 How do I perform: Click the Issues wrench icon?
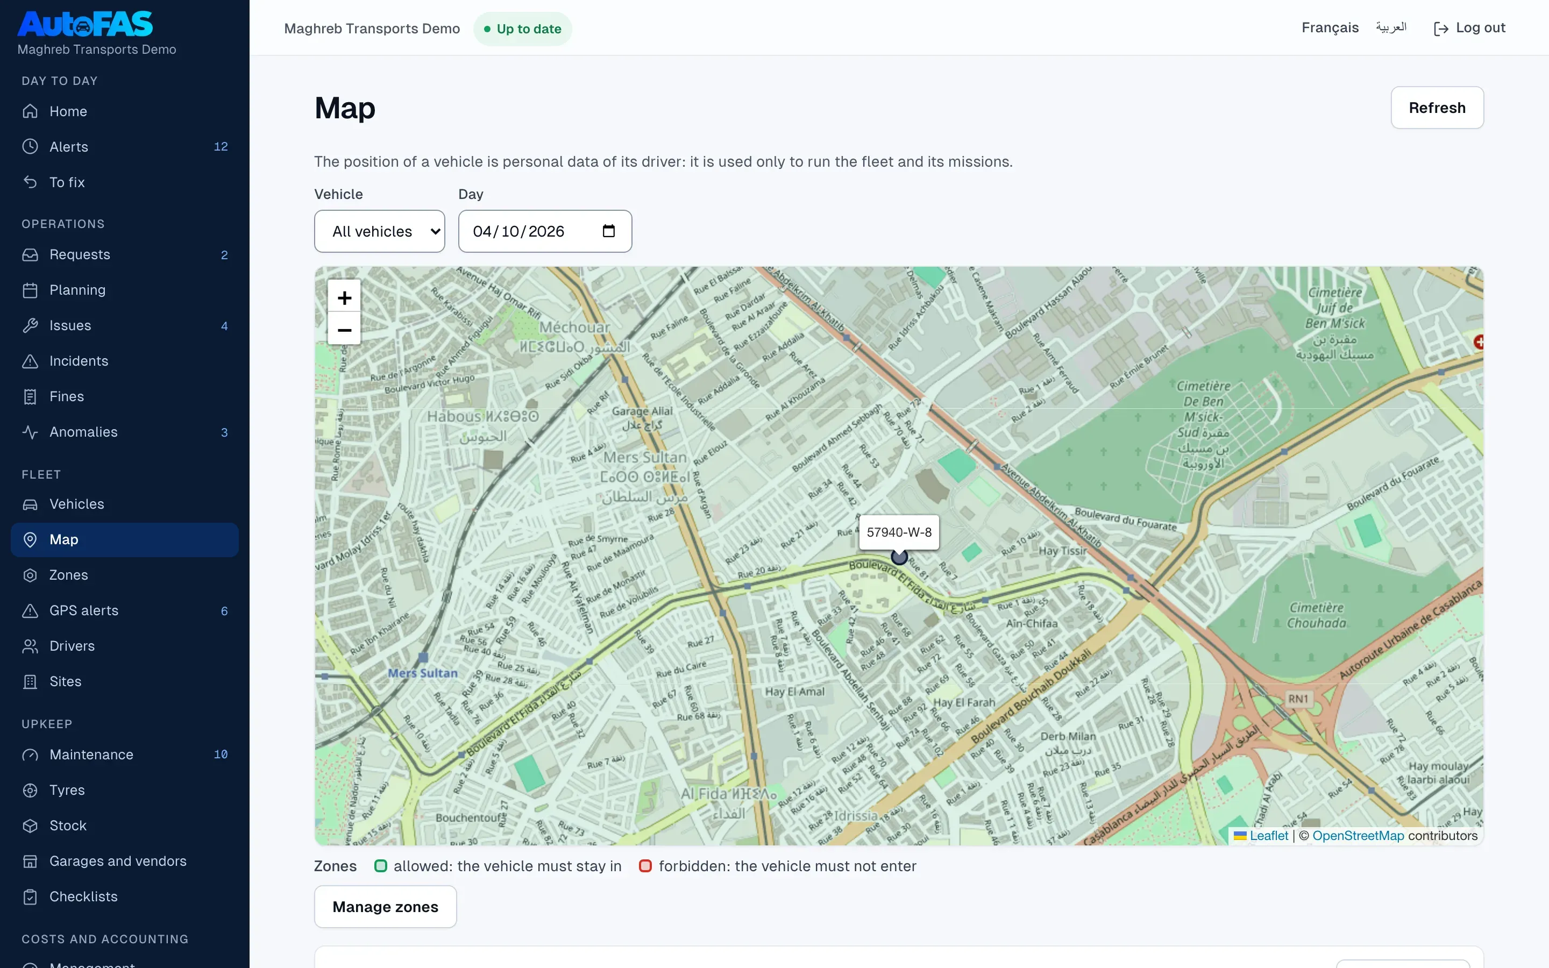click(x=30, y=325)
